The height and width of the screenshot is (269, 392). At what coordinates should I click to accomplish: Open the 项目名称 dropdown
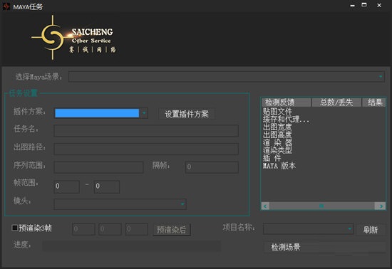[308, 229]
